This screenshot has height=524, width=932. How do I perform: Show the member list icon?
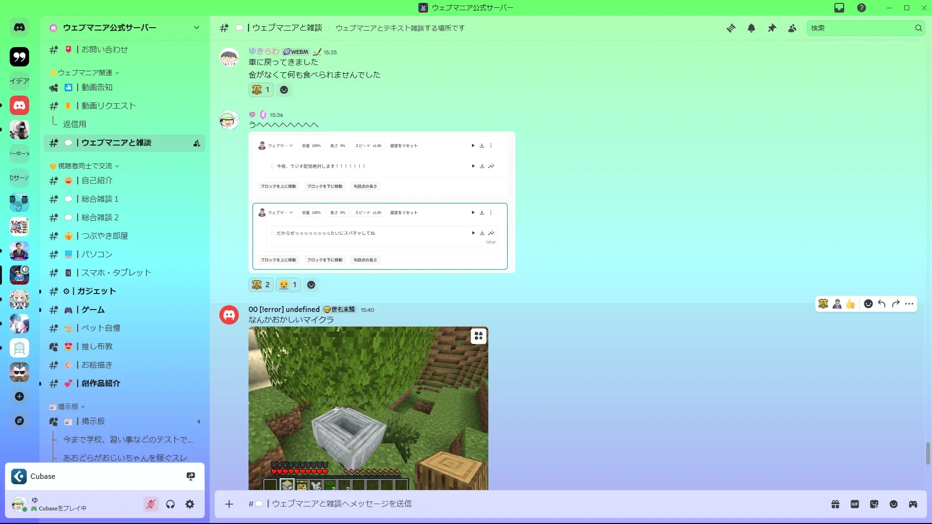pos(792,28)
